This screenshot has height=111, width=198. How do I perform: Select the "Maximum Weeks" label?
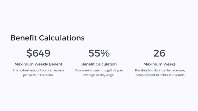tap(159, 64)
